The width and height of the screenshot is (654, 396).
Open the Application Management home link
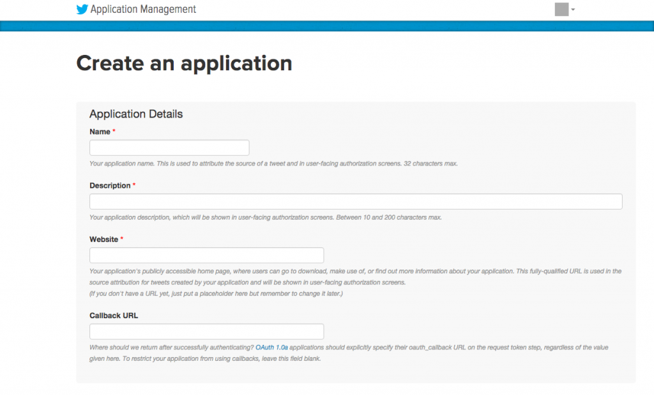pyautogui.click(x=143, y=9)
